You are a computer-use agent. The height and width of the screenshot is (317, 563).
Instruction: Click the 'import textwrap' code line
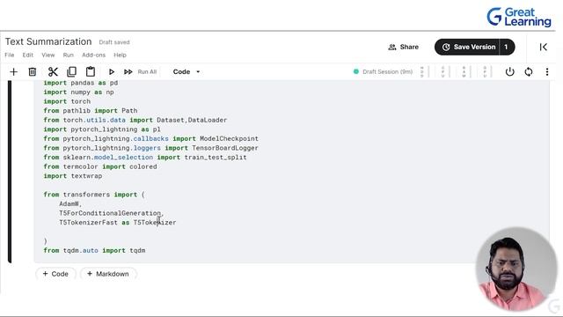point(73,176)
